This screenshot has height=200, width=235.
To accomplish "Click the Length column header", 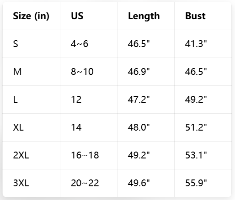I will 144,16.
